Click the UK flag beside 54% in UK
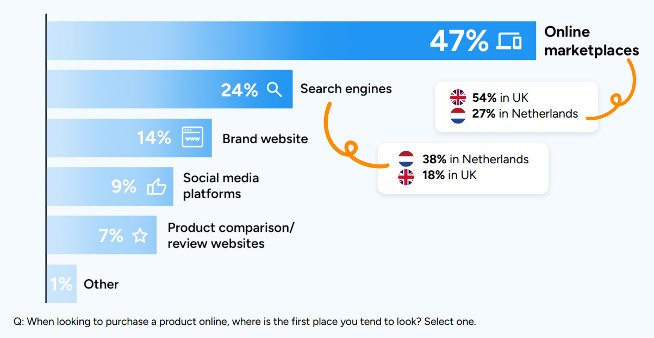The width and height of the screenshot is (654, 338). [458, 97]
